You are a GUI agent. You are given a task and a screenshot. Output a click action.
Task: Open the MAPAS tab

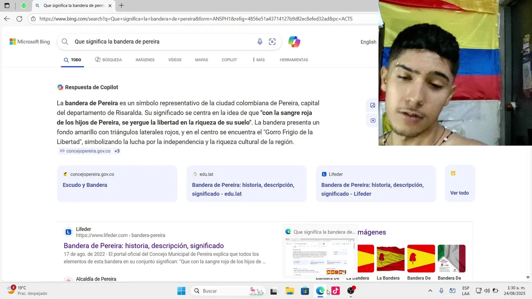(x=202, y=60)
